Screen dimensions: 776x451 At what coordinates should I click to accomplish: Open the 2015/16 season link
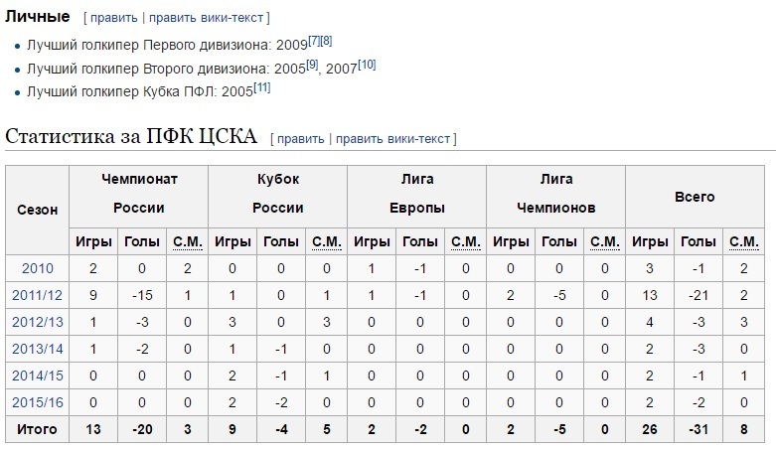[37, 402]
